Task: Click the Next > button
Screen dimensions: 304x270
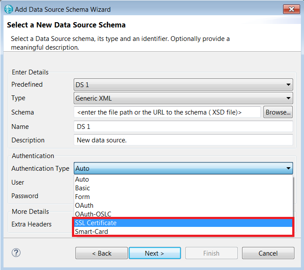Action: point(155,253)
